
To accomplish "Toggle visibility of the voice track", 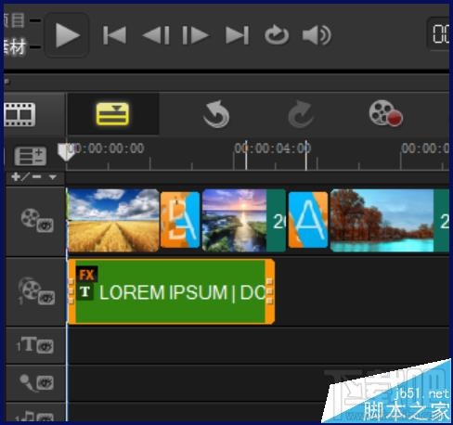I will tap(45, 383).
